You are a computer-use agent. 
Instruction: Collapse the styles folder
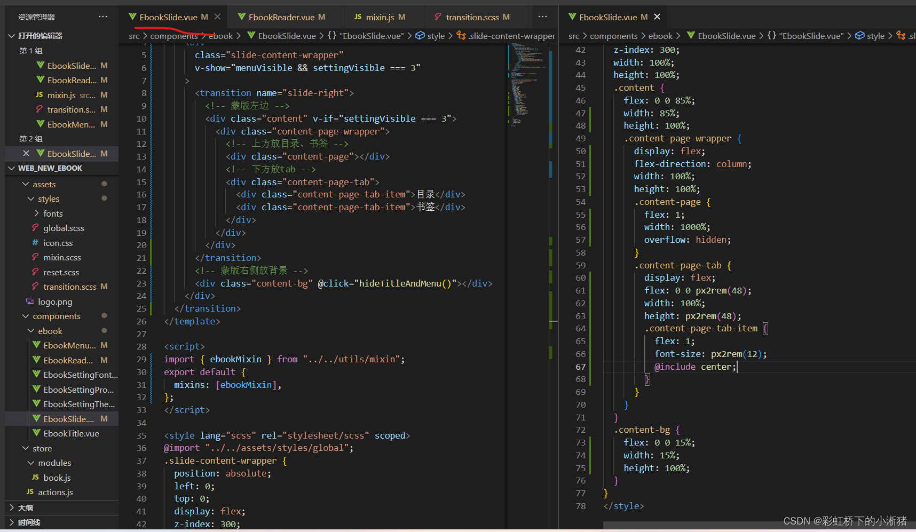tap(30, 198)
